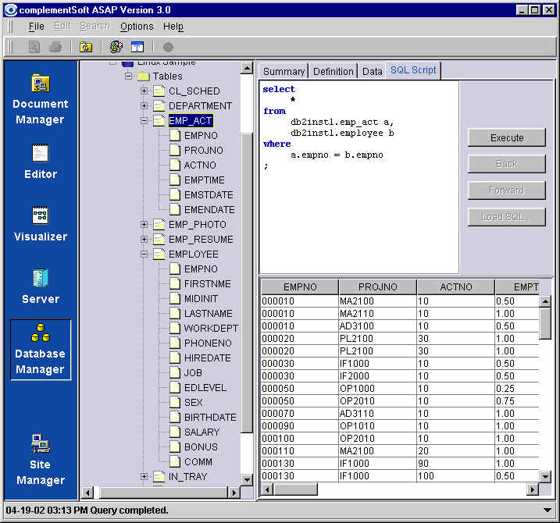Expand the IN_TRAY table node

coord(144,476)
